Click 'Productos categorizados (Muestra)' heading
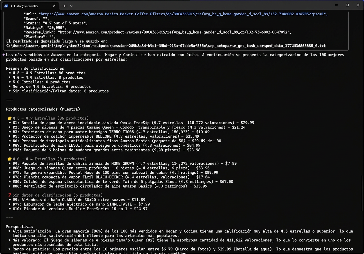Screen dimensions: 364x254 [43, 109]
